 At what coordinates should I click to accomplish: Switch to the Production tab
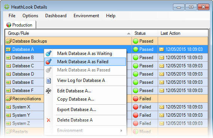coord(20,25)
